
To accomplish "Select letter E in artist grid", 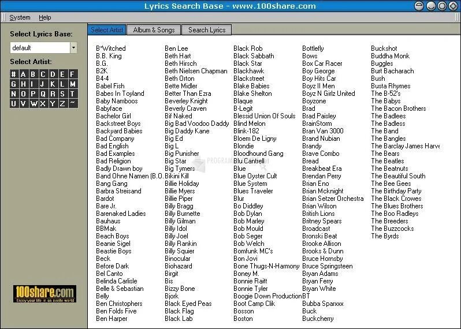I will (62, 74).
